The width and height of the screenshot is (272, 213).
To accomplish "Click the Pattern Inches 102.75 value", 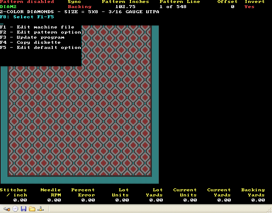I will click(125, 7).
